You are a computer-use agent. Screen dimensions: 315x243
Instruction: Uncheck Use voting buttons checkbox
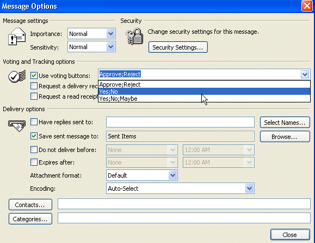[34, 76]
